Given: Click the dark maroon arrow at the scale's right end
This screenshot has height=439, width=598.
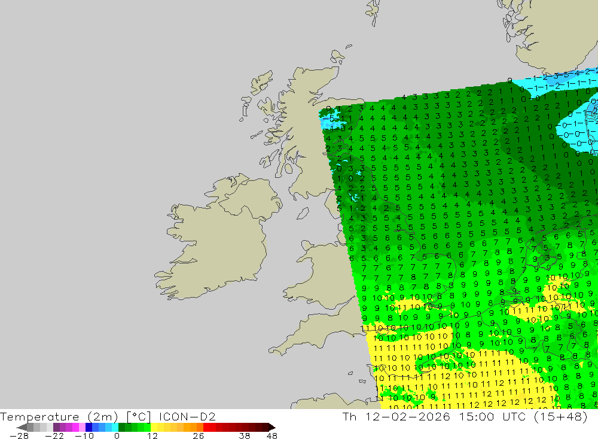Looking at the screenshot, I should 272,427.
